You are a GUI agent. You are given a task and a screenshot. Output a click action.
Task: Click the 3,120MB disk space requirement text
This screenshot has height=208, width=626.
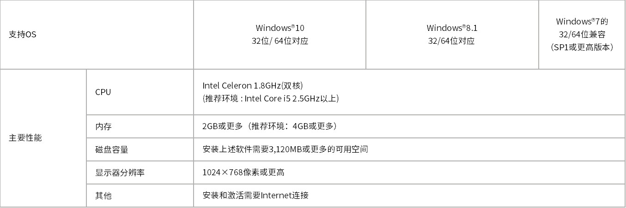[x=285, y=149]
